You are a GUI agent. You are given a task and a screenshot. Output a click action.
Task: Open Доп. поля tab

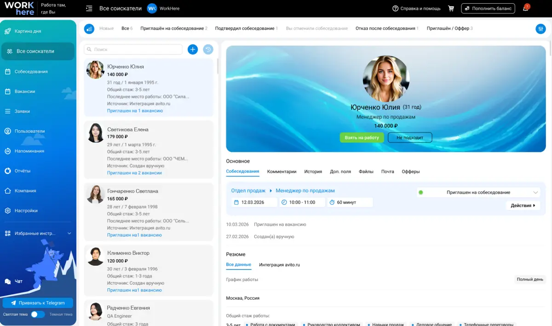[340, 172]
